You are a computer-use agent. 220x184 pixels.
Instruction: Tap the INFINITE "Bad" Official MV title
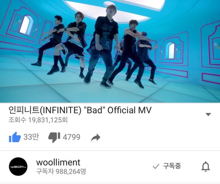[x=80, y=110]
